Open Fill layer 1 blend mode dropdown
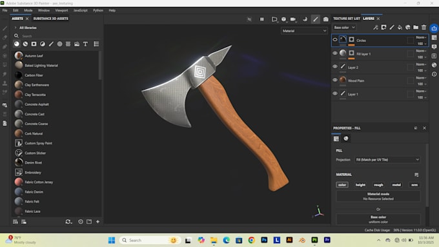Image resolution: width=439 pixels, height=247 pixels. (x=421, y=51)
